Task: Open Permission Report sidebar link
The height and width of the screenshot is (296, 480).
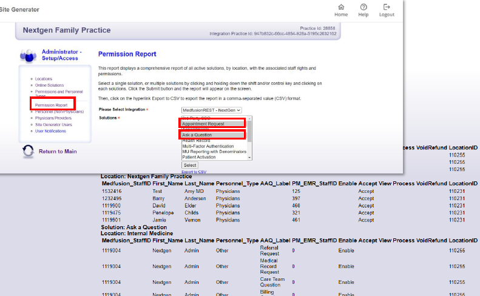Action: click(x=51, y=106)
